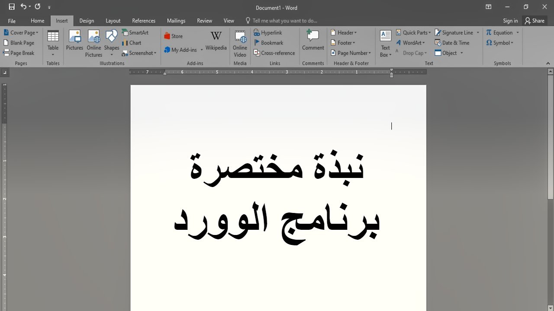Open the Page Number dropdown
Screen dimensions: 554x311
pos(351,53)
